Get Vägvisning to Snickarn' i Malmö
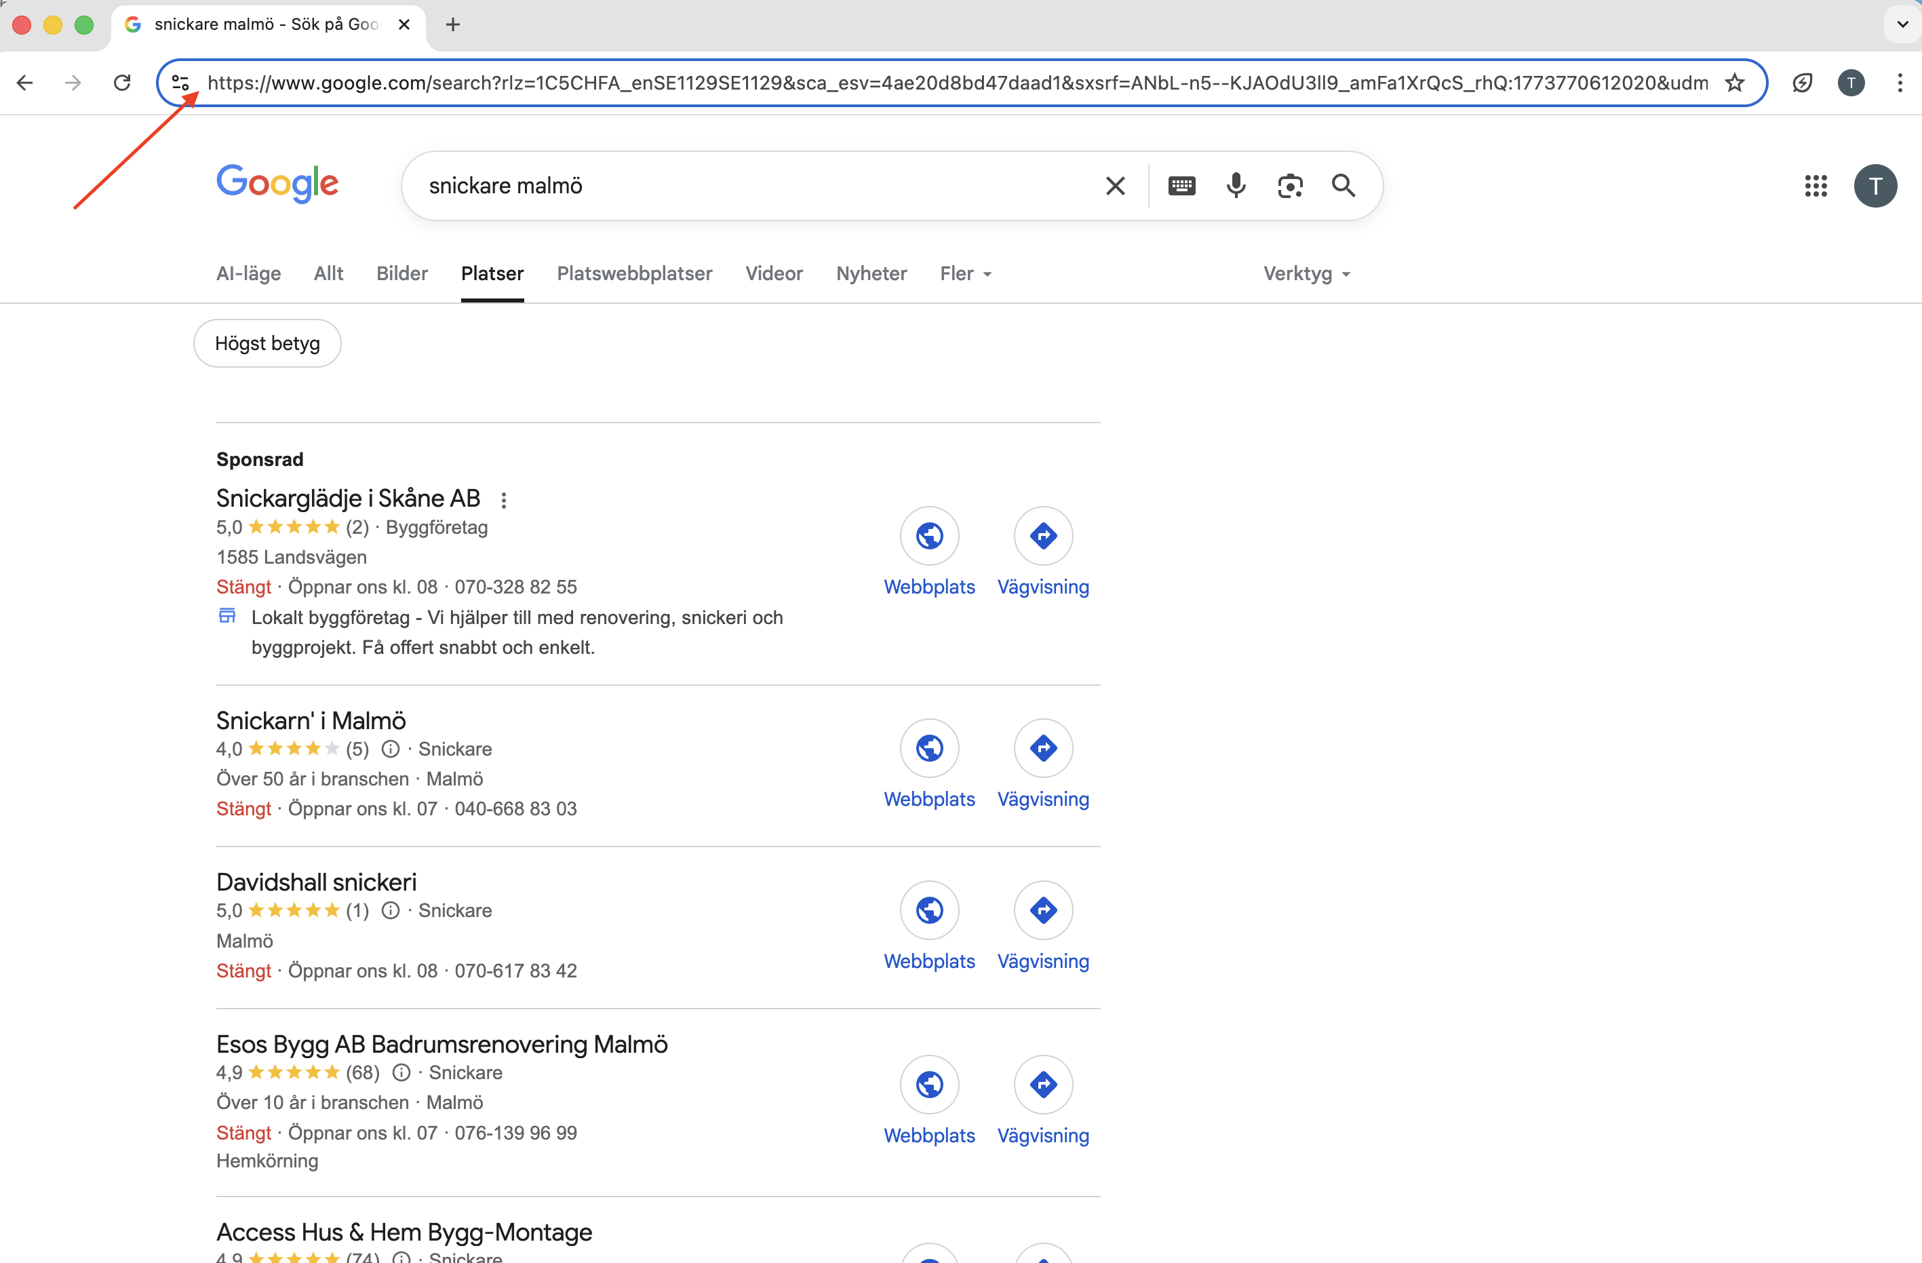The height and width of the screenshot is (1263, 1922). [x=1042, y=747]
